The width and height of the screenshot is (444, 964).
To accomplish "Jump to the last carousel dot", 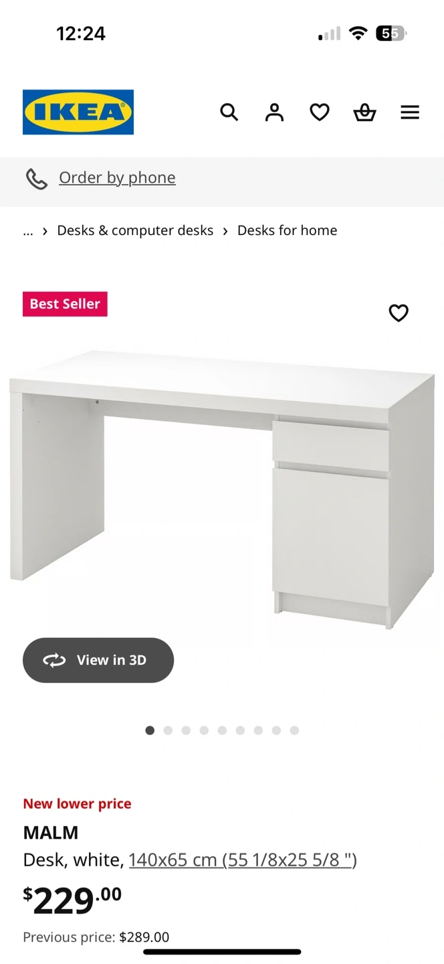I will [294, 730].
